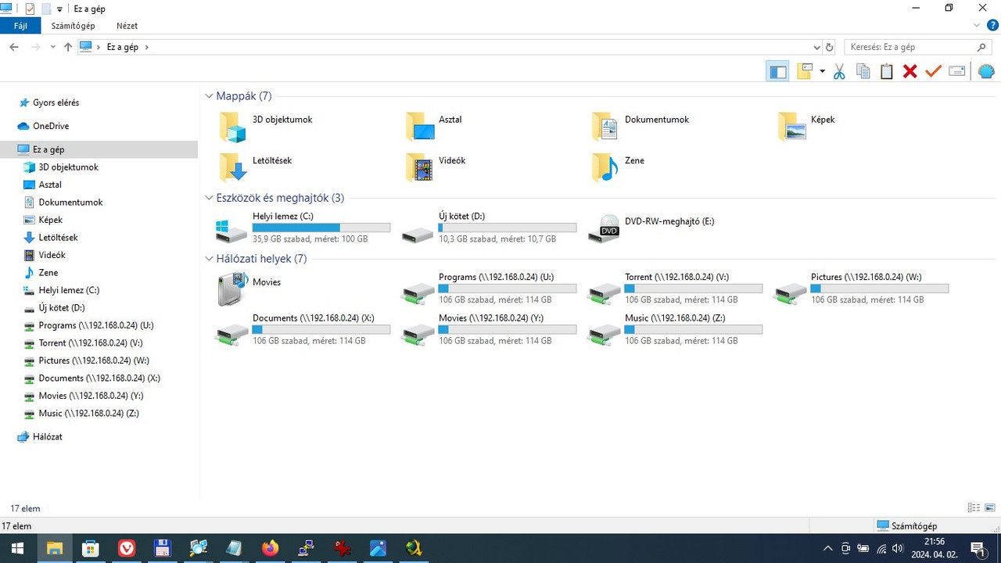Collapse the Eszközök és meghajtók (3) group
This screenshot has width=1001, height=563.
point(209,198)
